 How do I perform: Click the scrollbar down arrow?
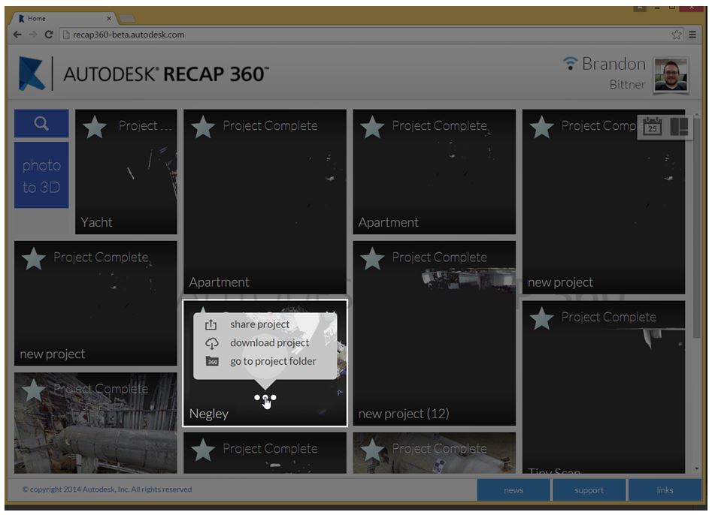click(x=696, y=468)
